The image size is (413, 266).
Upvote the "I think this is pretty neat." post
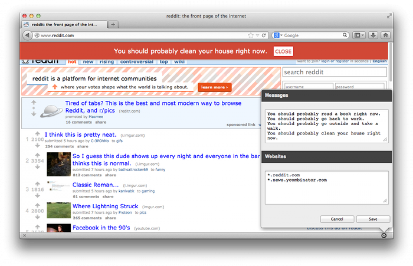pos(38,134)
